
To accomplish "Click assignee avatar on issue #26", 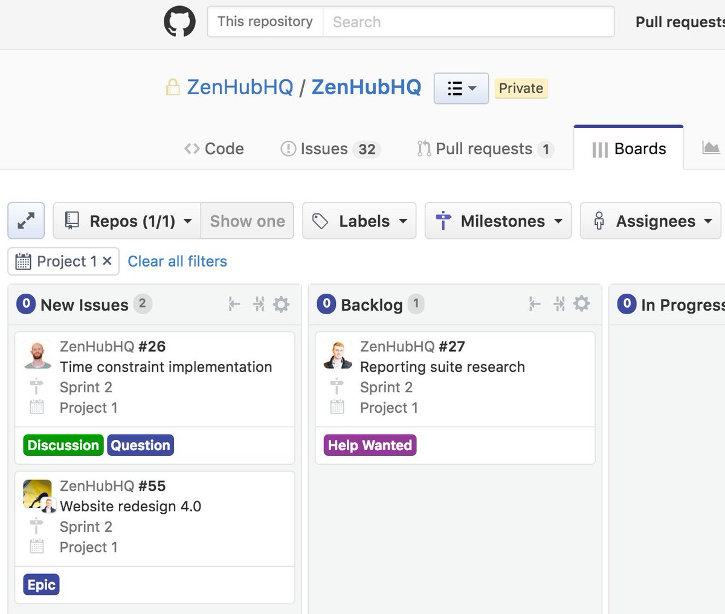I will tap(37, 354).
